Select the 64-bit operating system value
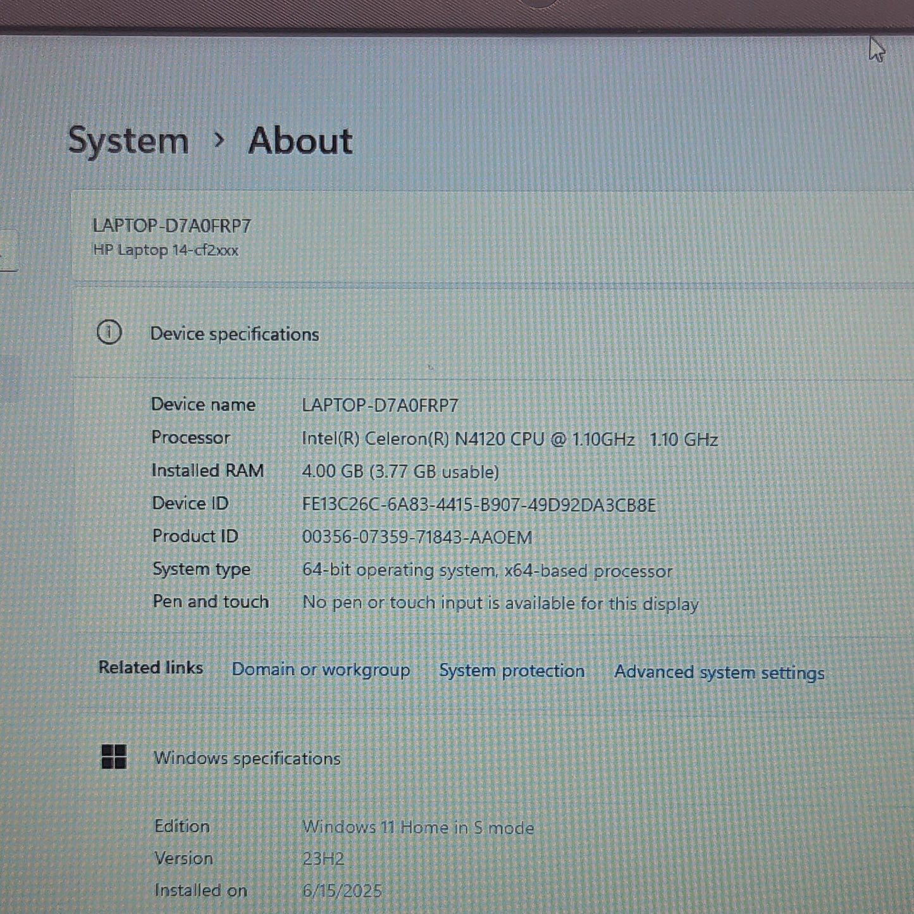 tap(487, 571)
